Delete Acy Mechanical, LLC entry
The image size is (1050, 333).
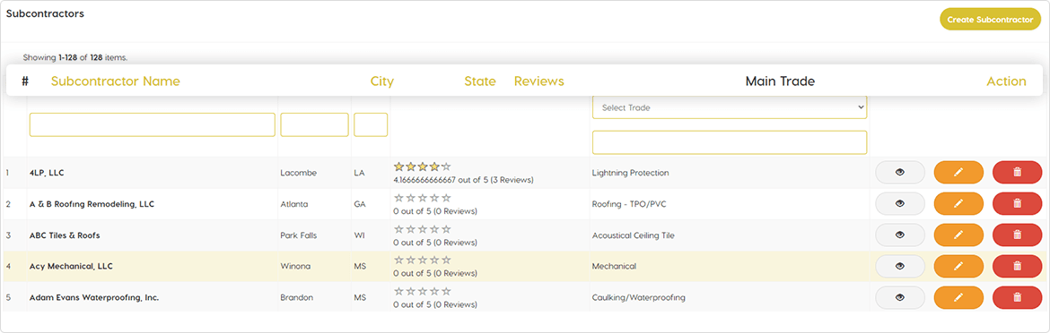(x=1017, y=266)
